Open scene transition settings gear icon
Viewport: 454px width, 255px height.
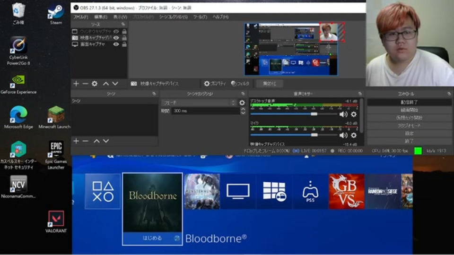[242, 103]
